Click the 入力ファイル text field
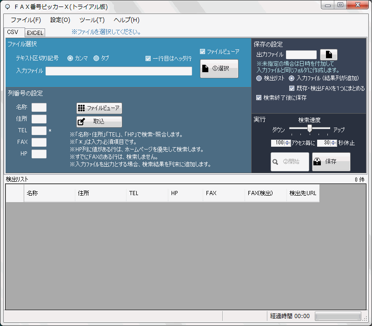This screenshot has height=326, width=372. coord(119,71)
